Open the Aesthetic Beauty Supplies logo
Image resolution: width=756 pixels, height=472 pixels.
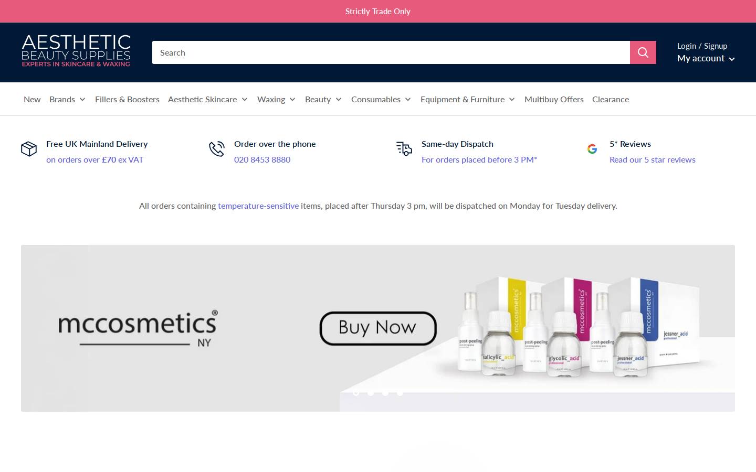tap(76, 51)
